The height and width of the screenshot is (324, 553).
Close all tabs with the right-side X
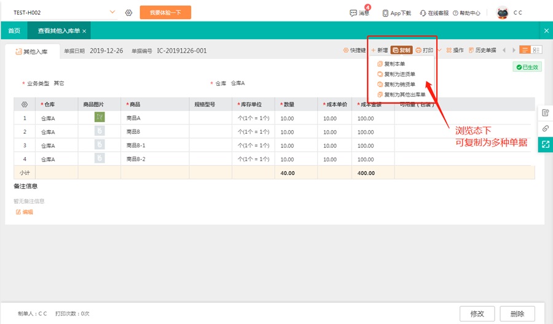coord(546,31)
